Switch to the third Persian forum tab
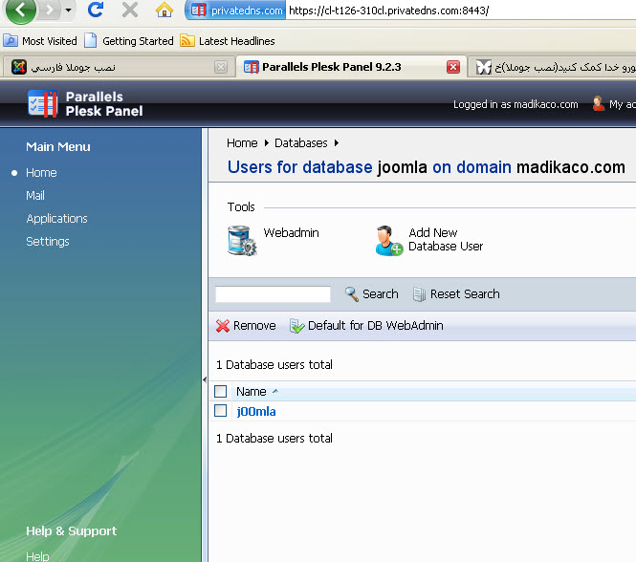636x562 pixels. tap(553, 67)
